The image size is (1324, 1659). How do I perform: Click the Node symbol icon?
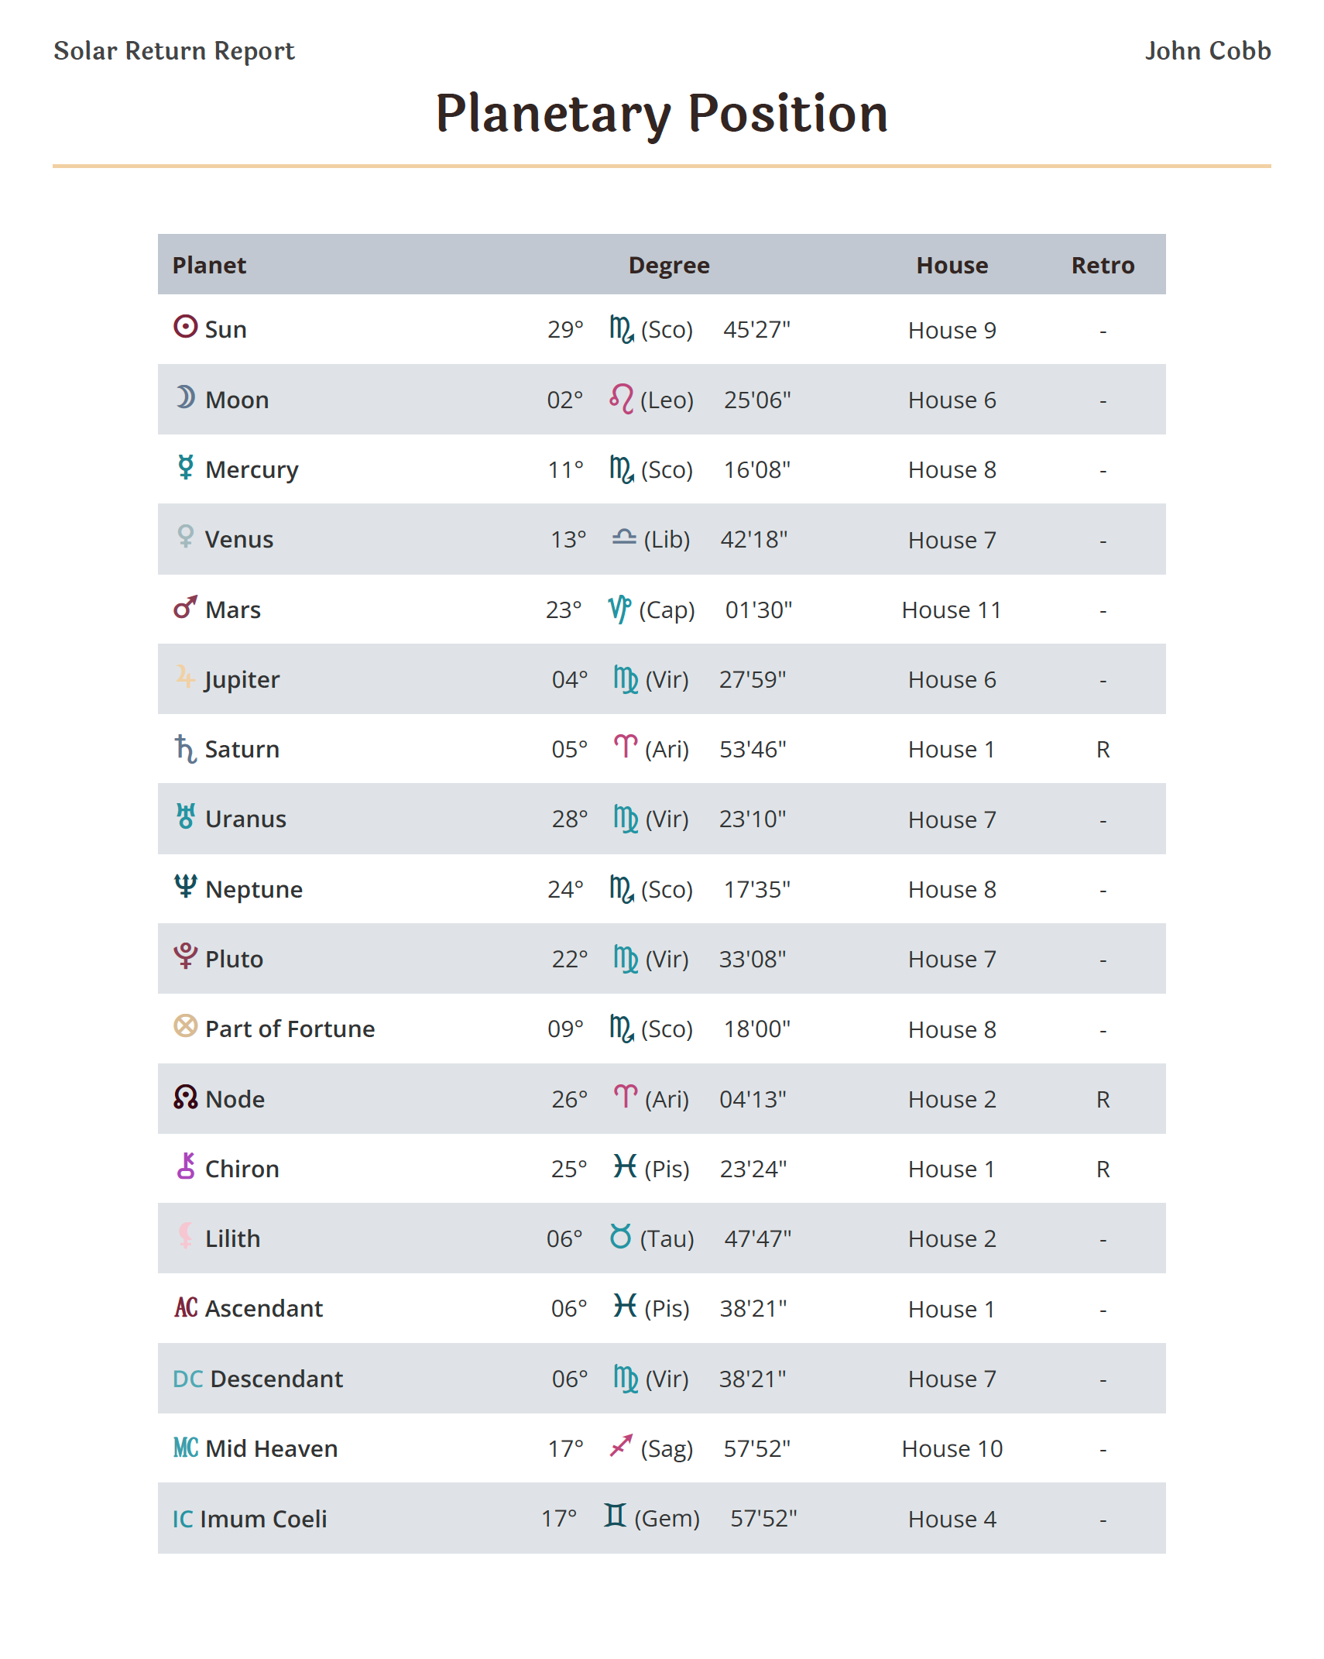[x=185, y=1097]
